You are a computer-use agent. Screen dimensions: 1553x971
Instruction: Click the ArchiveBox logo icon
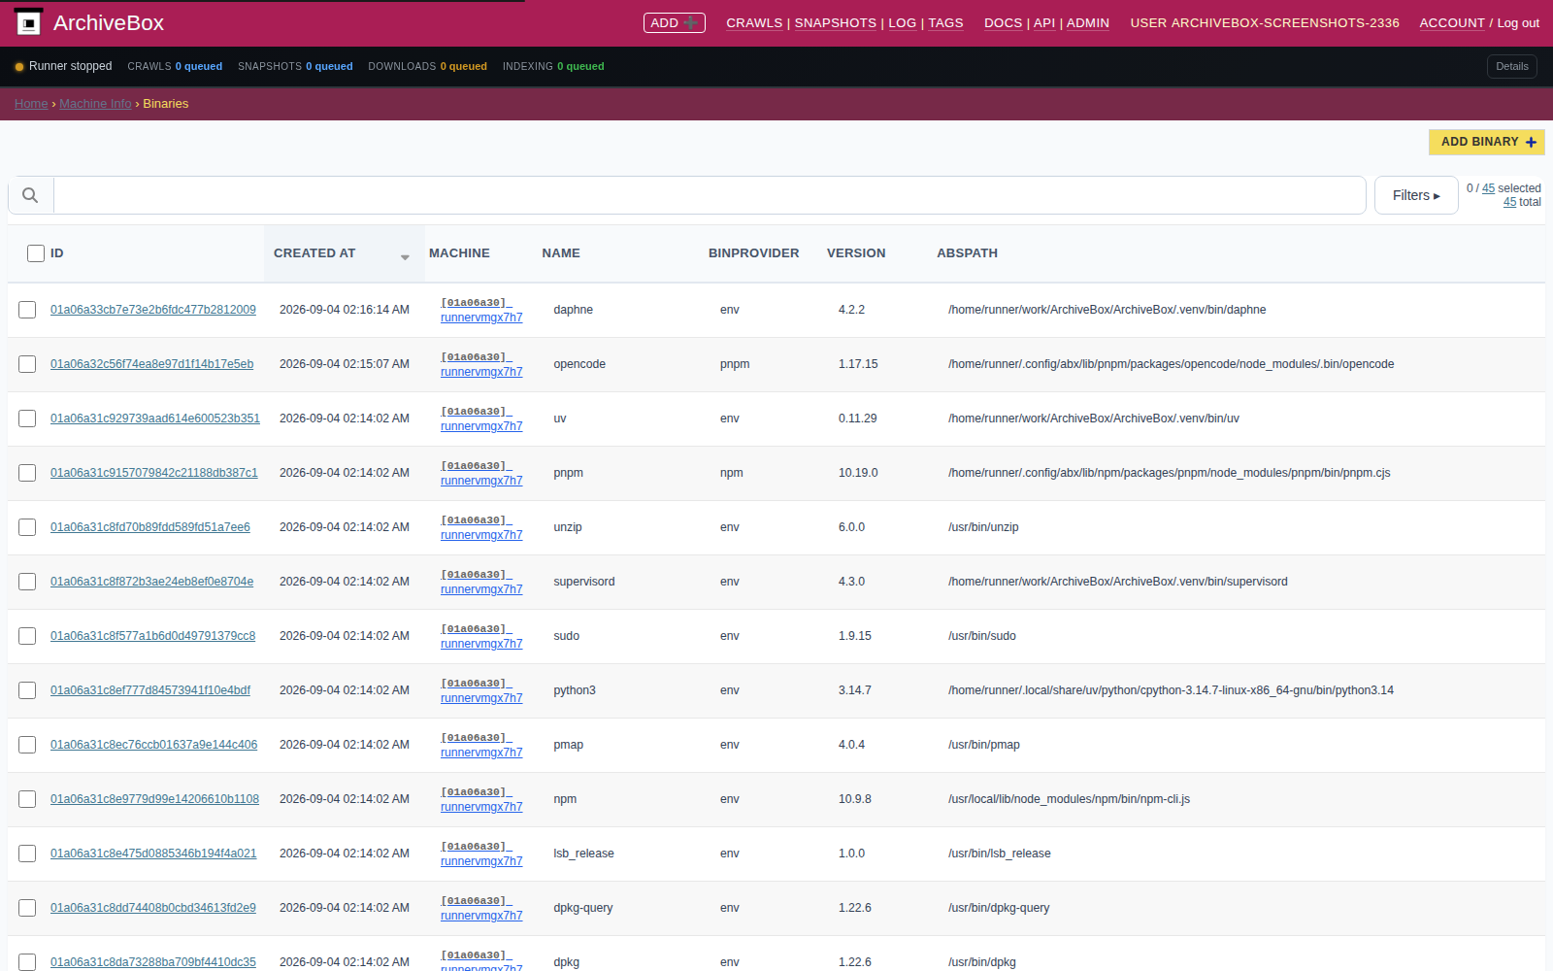coord(29,22)
